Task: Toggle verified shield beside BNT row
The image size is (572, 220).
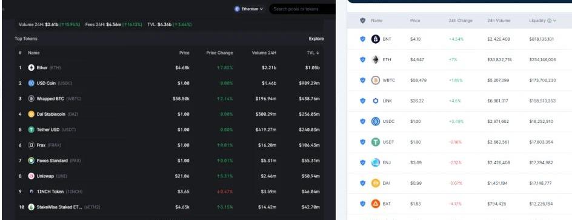Action: (362, 39)
